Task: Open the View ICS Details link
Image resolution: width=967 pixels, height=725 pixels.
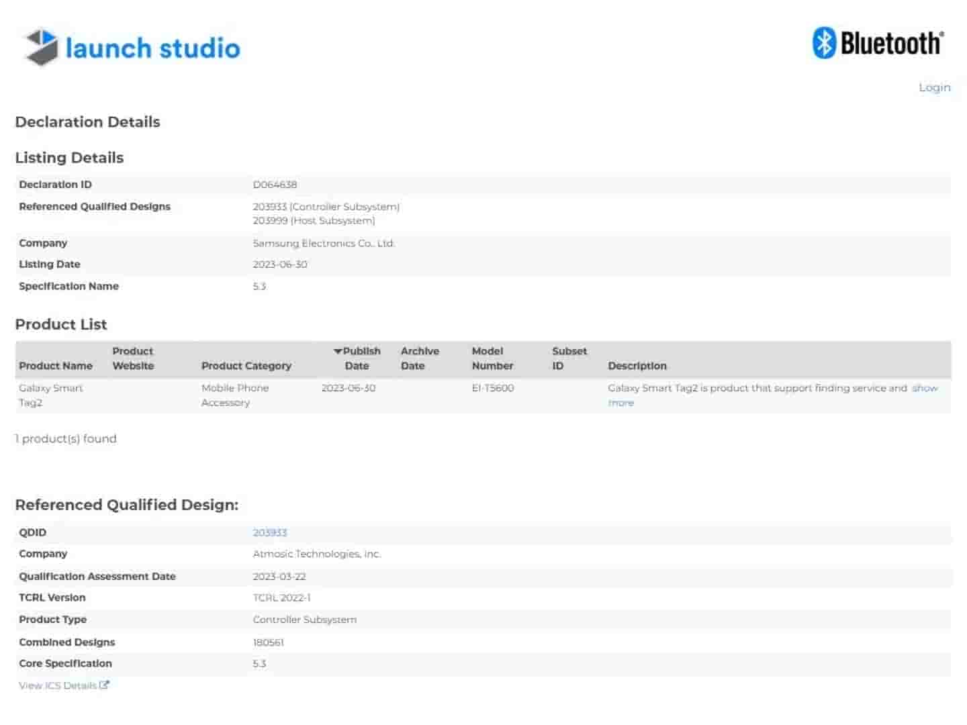Action: click(58, 685)
